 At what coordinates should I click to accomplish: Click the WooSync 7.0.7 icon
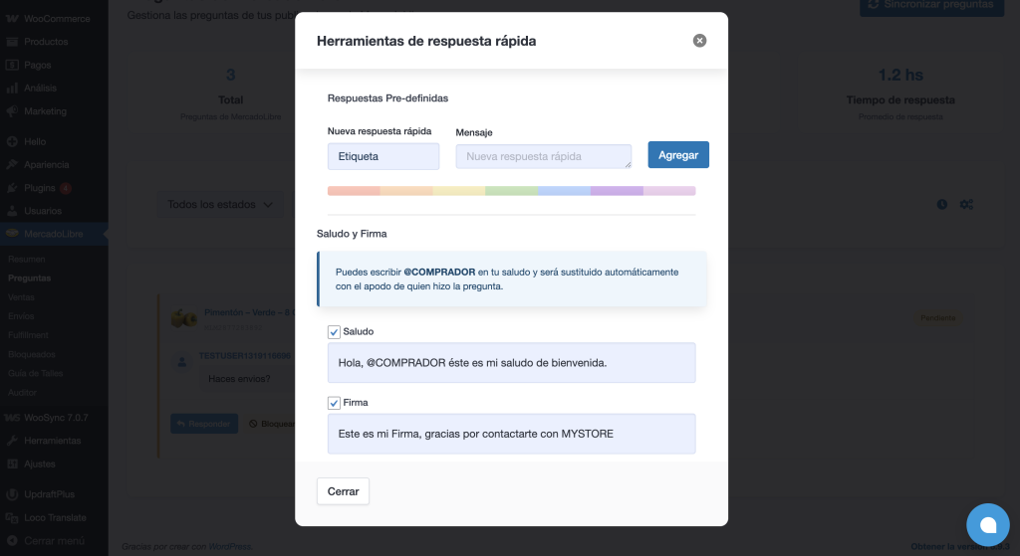tap(12, 418)
